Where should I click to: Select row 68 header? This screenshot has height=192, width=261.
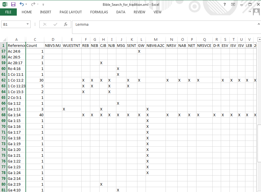[3, 115]
